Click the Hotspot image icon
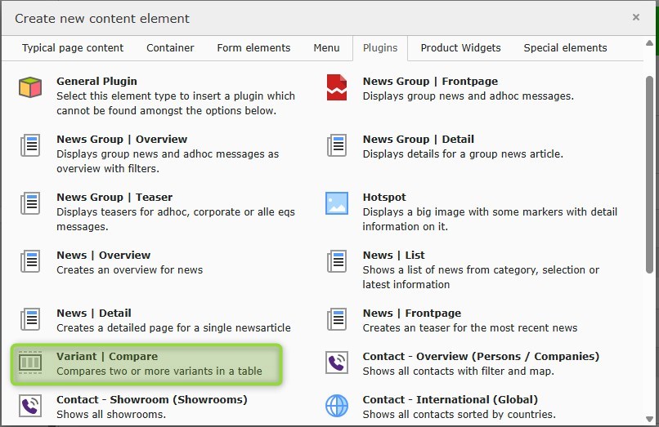This screenshot has height=427, width=659. pos(337,203)
